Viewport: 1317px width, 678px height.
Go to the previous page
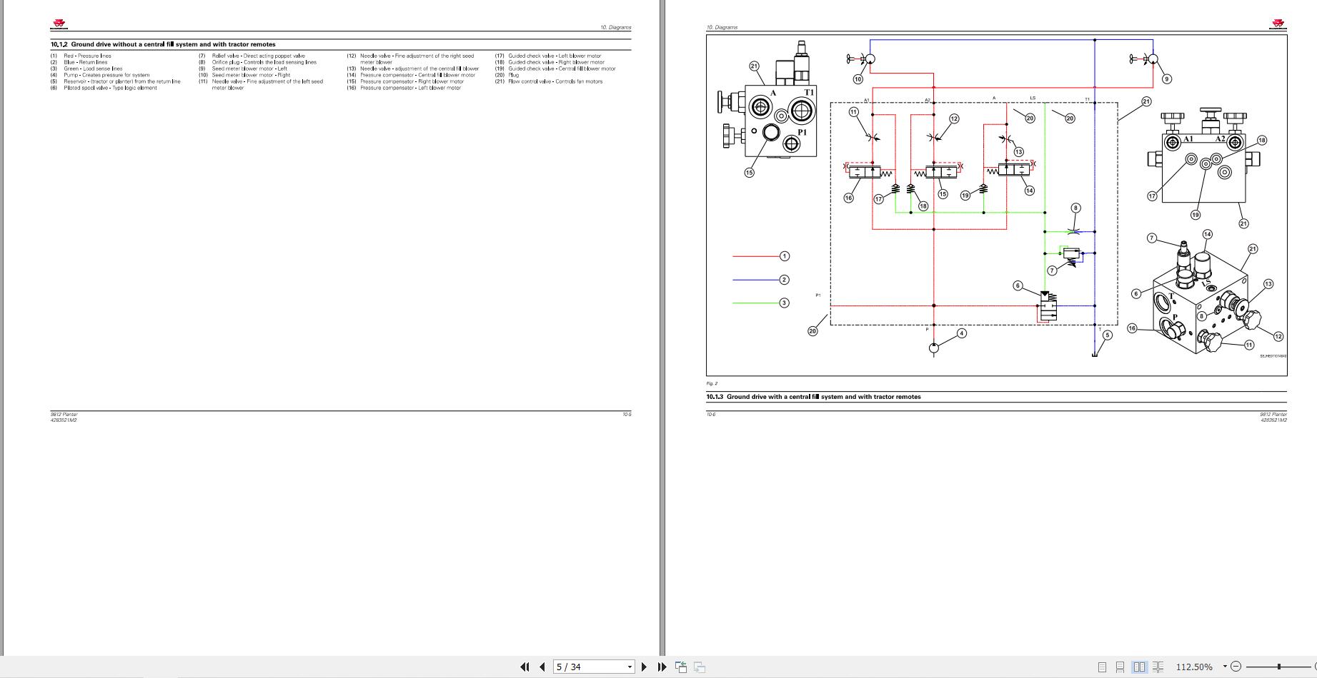click(x=542, y=667)
